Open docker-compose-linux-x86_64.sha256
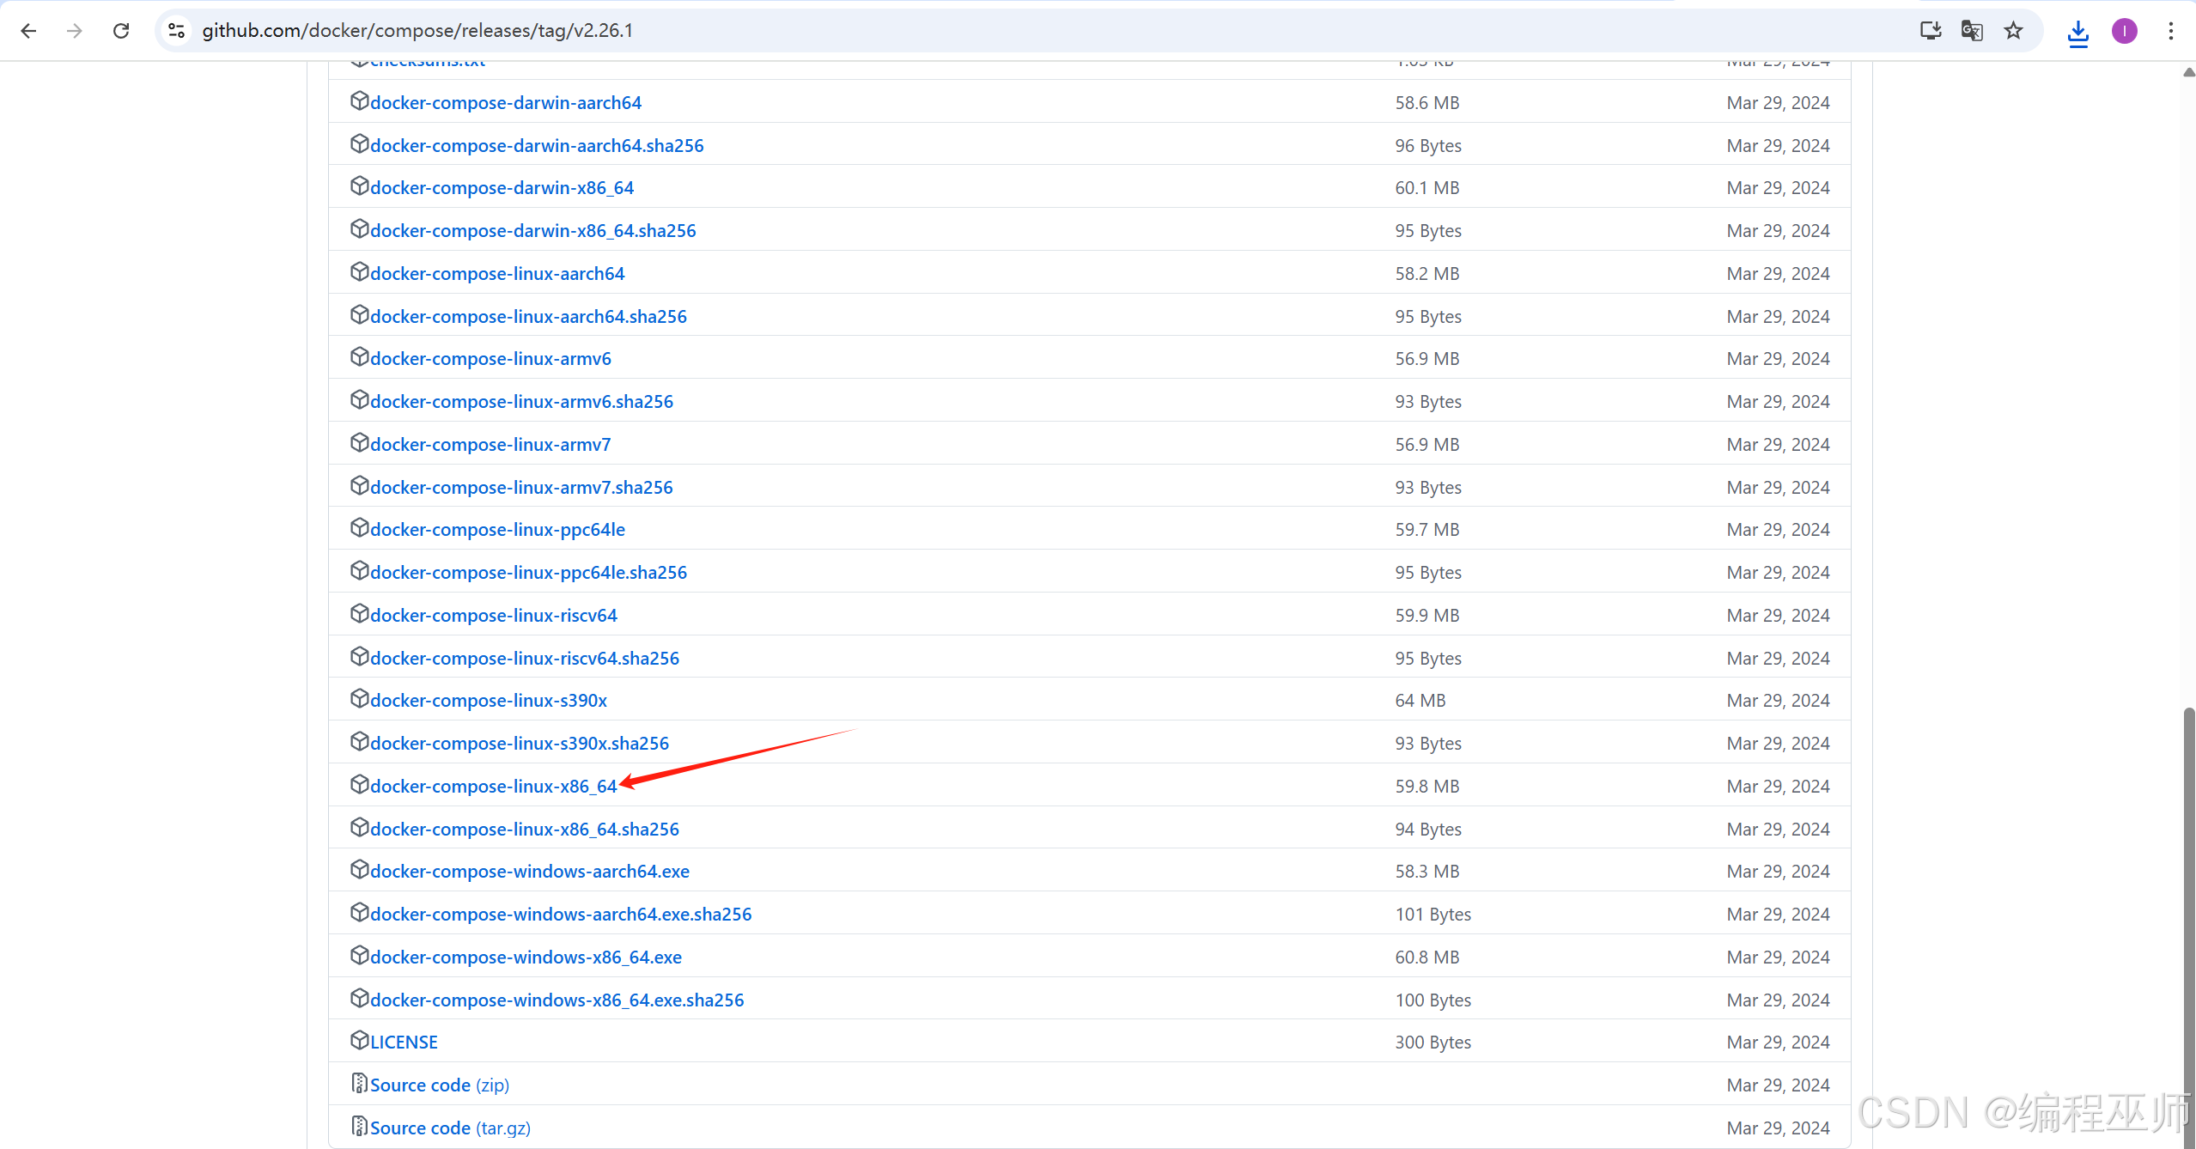The width and height of the screenshot is (2196, 1149). 525,830
